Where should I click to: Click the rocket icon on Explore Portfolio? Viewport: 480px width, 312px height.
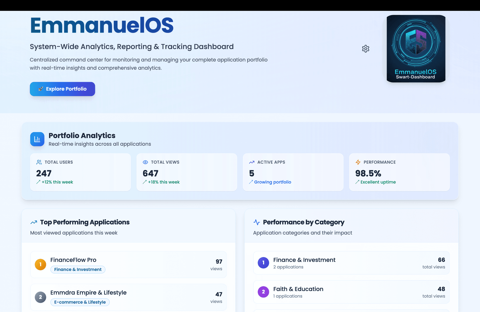pyautogui.click(x=41, y=89)
